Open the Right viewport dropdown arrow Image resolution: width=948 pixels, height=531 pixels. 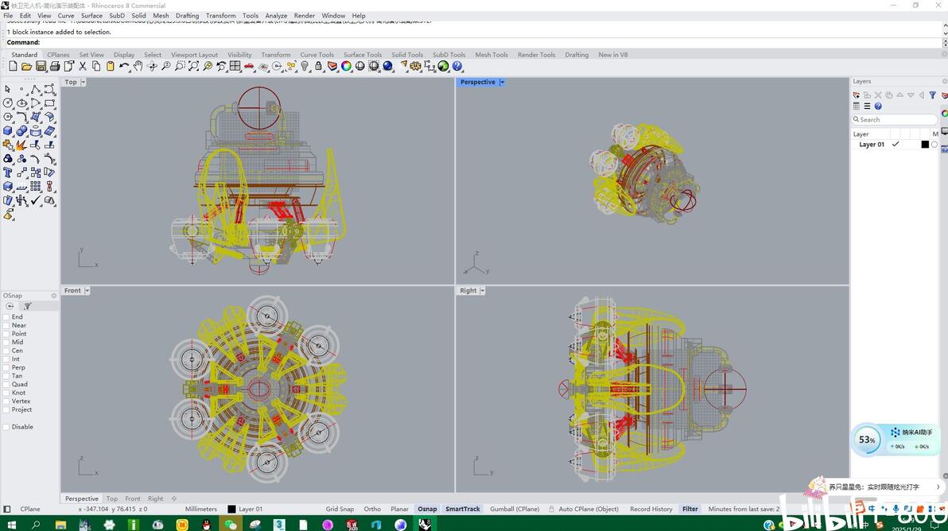pyautogui.click(x=482, y=291)
